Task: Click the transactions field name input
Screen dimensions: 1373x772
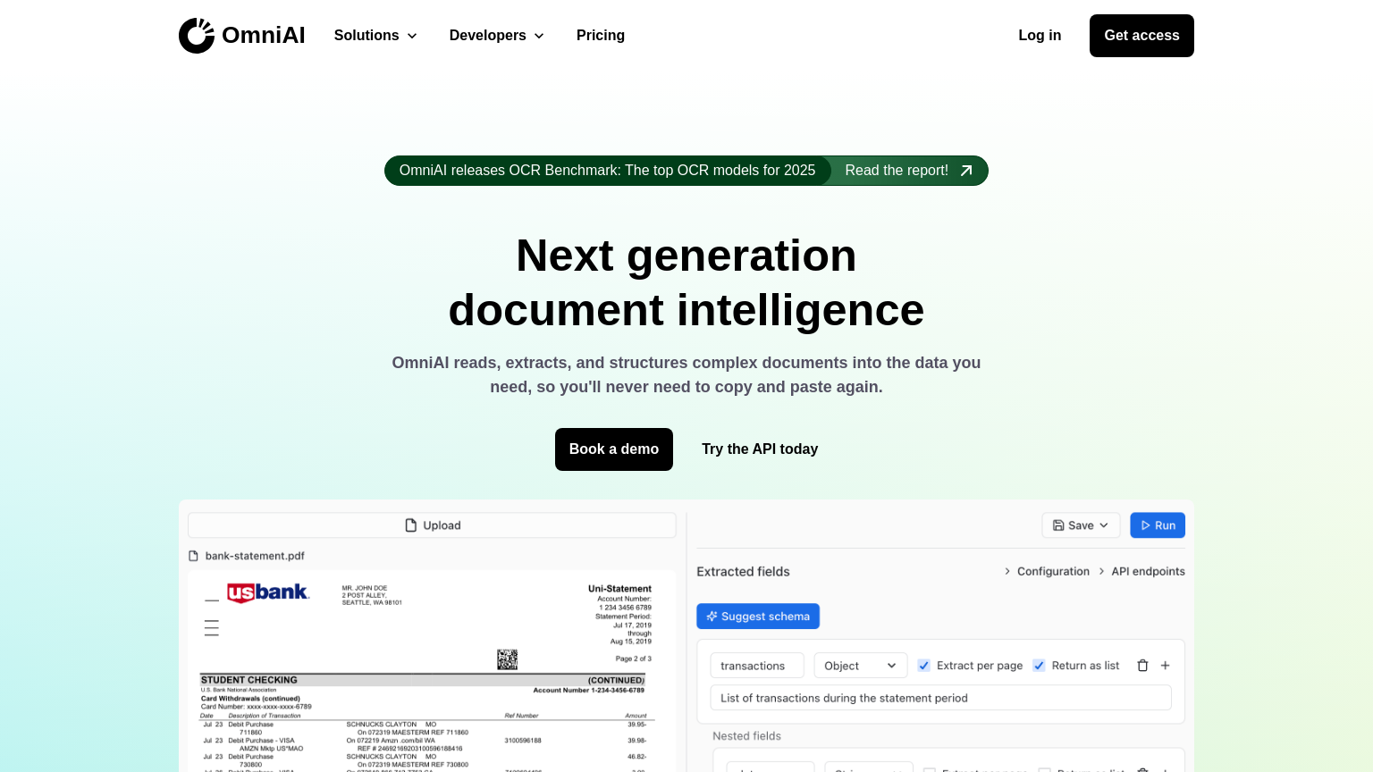Action: pos(756,666)
